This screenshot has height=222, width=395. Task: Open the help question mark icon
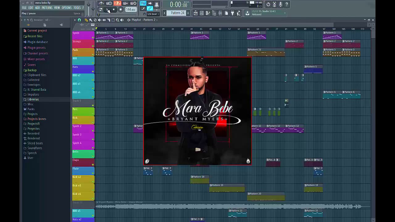tap(287, 4)
